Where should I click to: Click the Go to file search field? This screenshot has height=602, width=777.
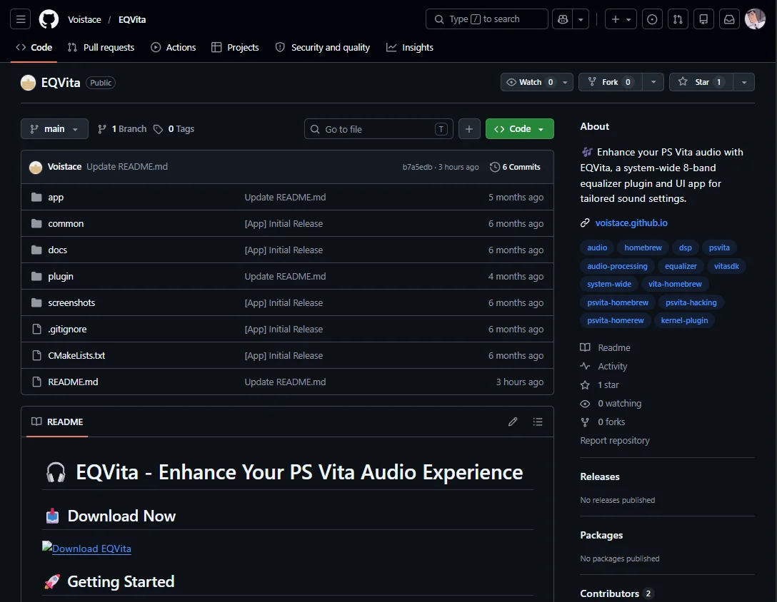379,128
